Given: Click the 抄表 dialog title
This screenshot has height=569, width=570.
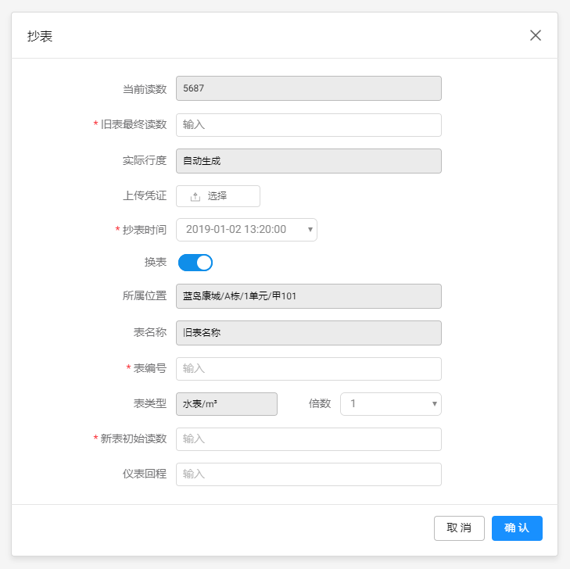Looking at the screenshot, I should coord(40,36).
